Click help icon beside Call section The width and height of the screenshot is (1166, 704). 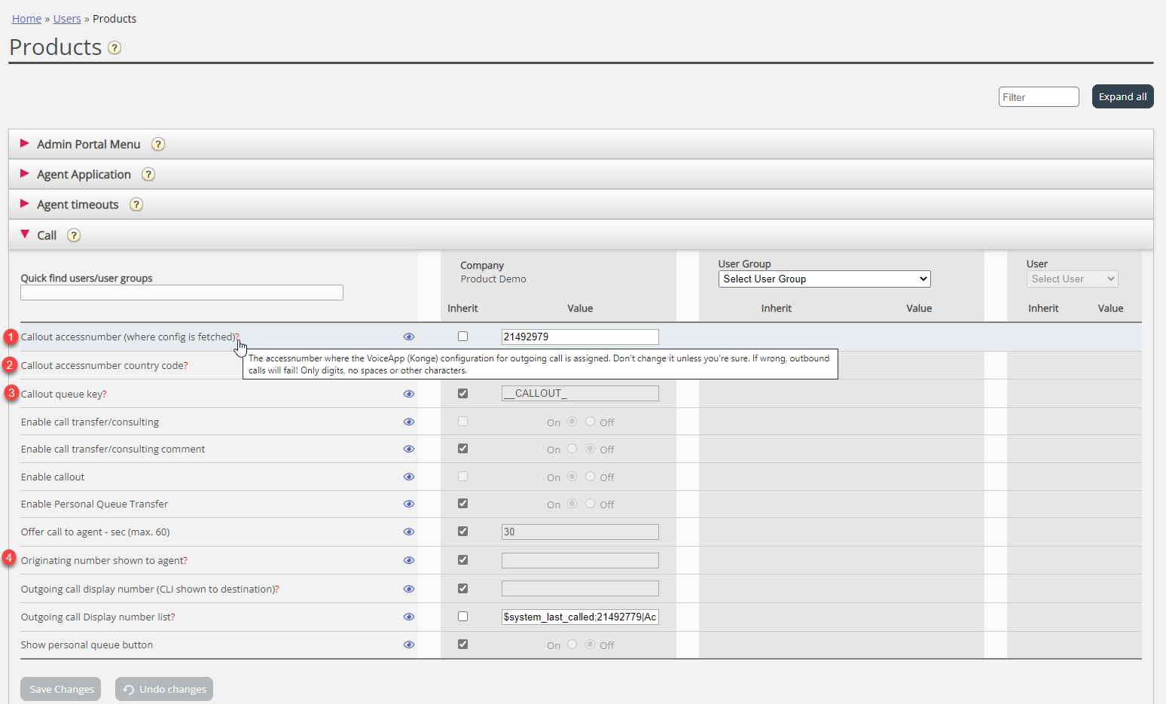tap(74, 235)
